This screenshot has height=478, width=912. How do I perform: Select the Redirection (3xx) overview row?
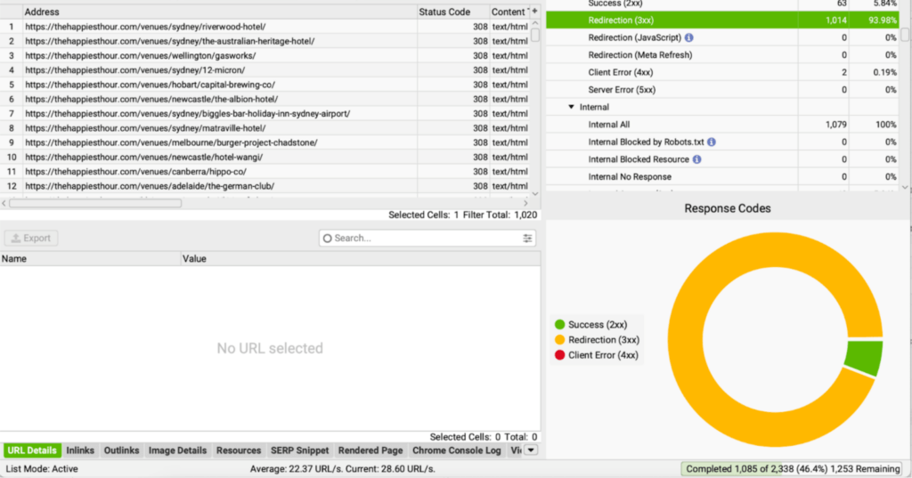[723, 20]
